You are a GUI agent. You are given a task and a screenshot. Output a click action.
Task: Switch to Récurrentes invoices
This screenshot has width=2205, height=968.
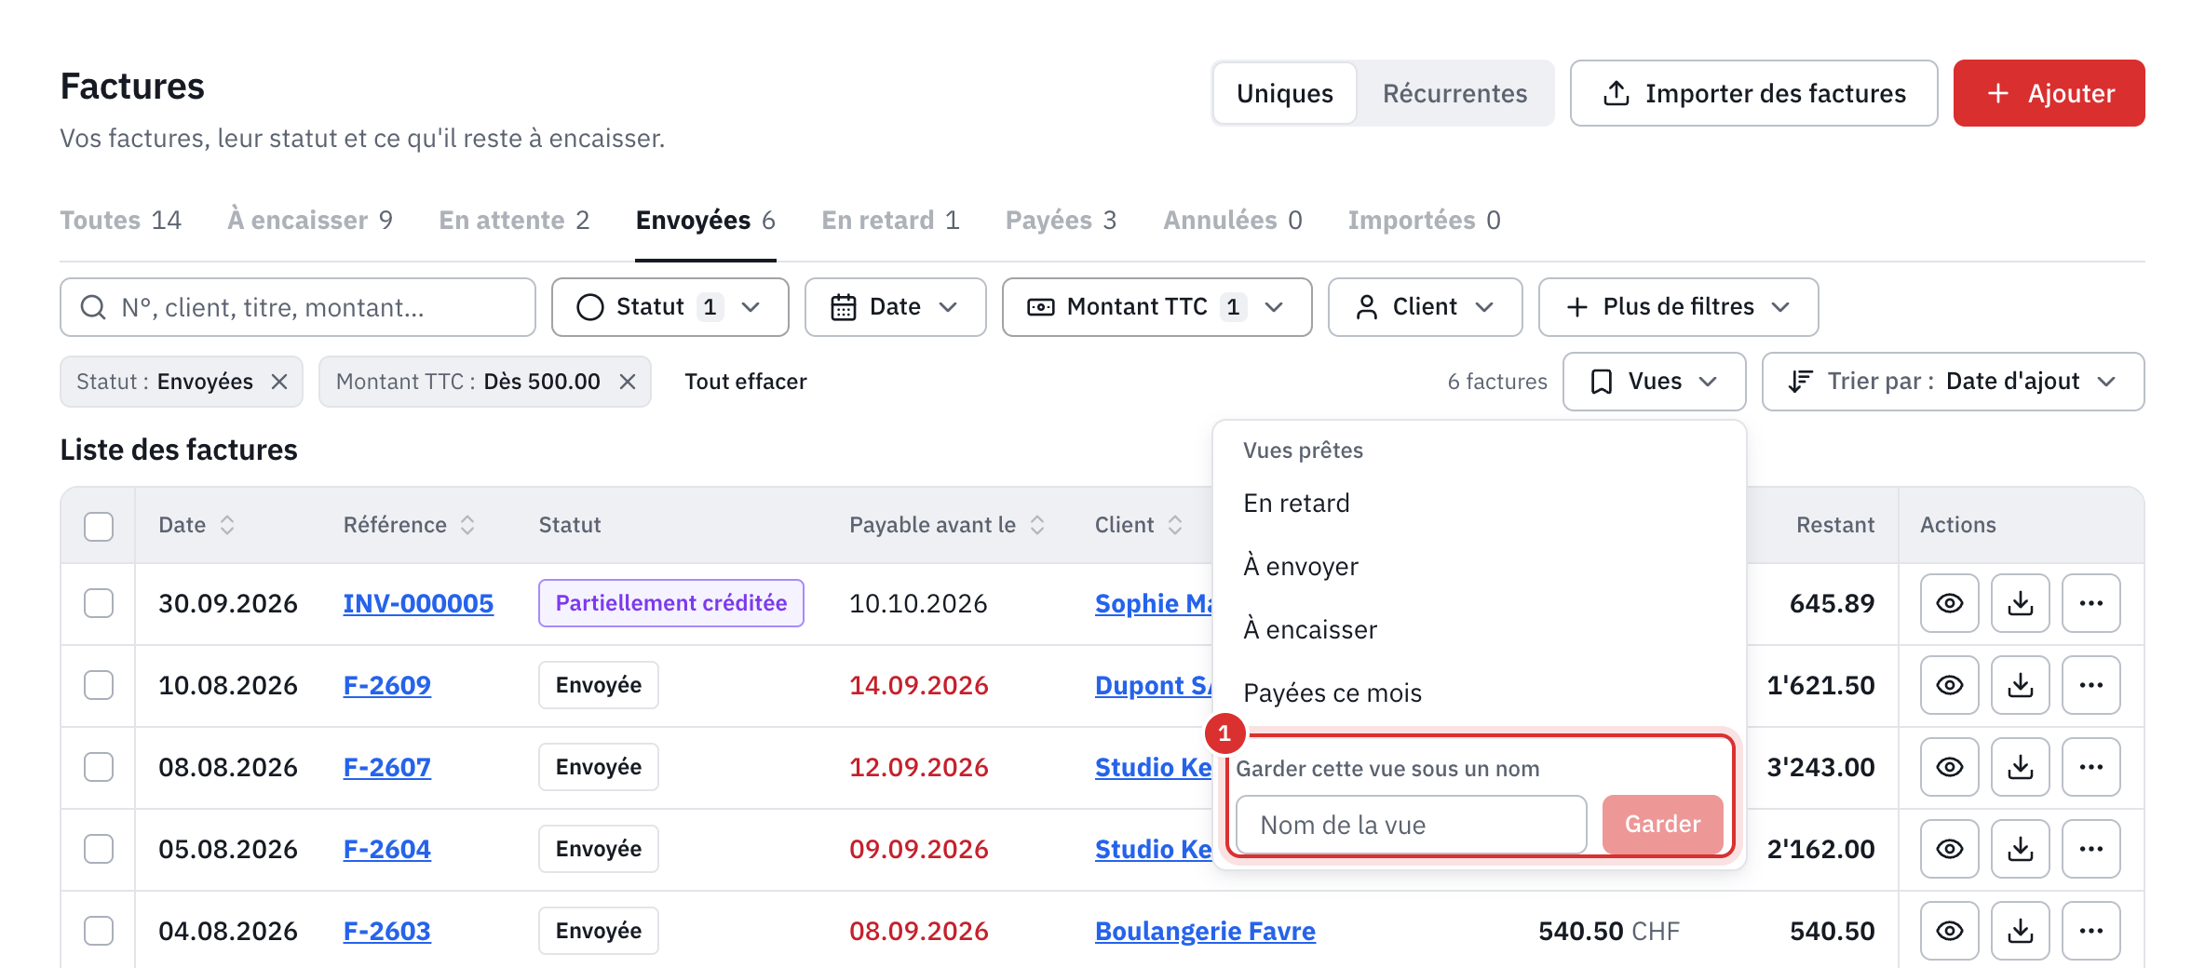click(x=1454, y=93)
